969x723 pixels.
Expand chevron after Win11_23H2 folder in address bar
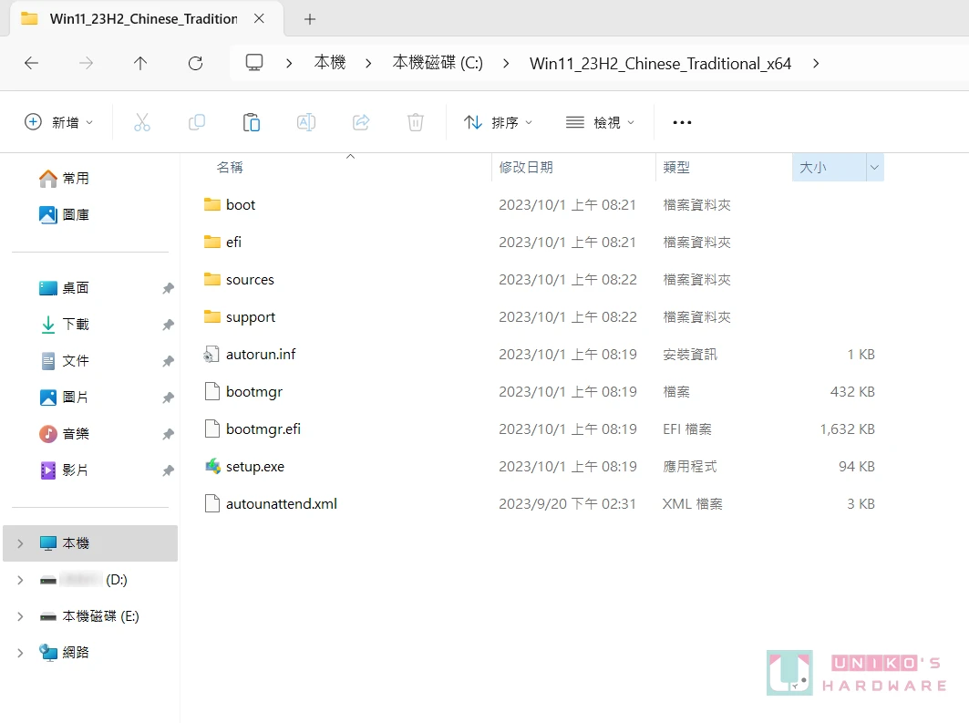[x=816, y=63]
